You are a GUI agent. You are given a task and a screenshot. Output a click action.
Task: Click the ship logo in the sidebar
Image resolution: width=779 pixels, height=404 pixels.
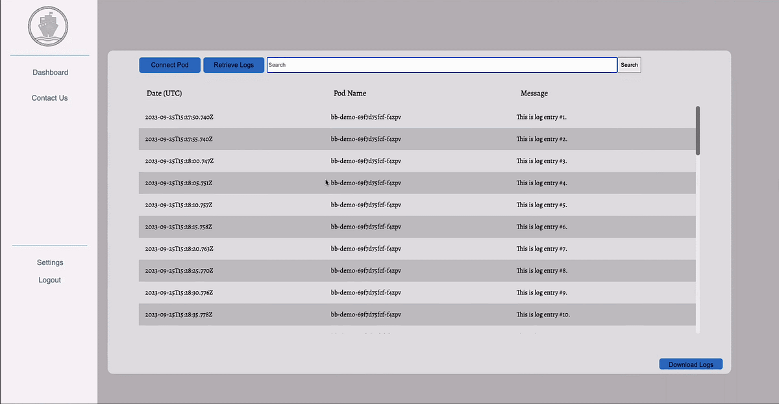click(49, 26)
